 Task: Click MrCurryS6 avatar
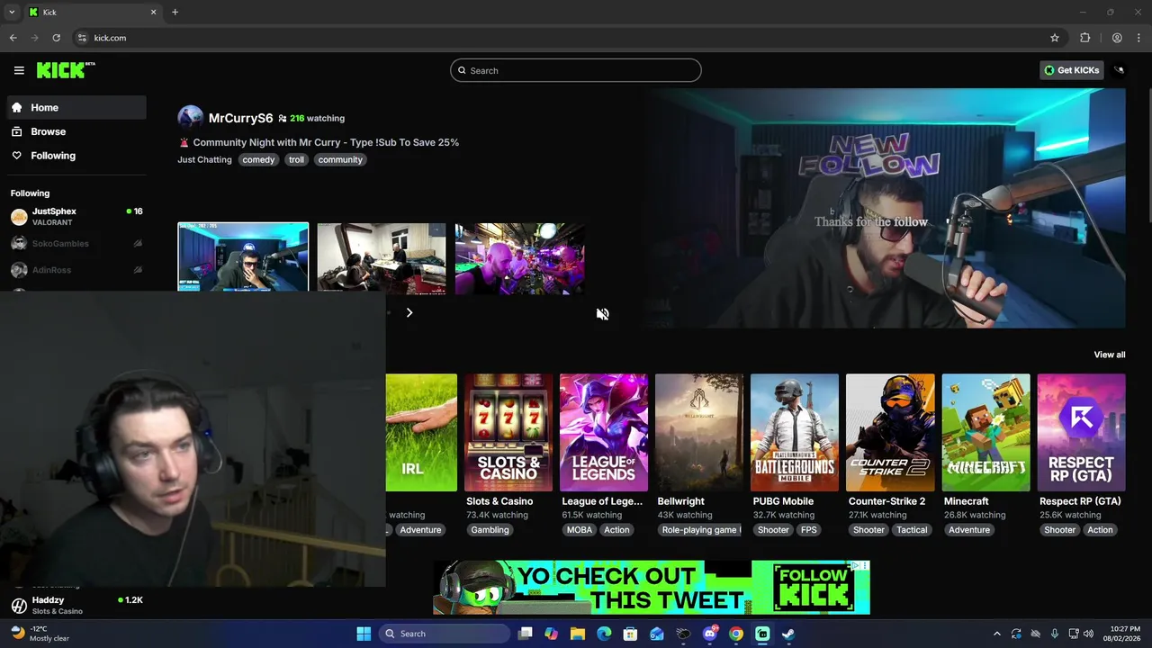pyautogui.click(x=190, y=118)
